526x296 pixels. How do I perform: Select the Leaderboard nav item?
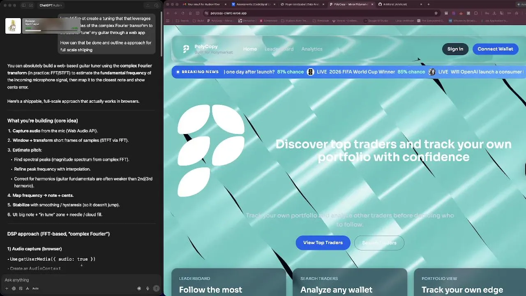(x=279, y=49)
